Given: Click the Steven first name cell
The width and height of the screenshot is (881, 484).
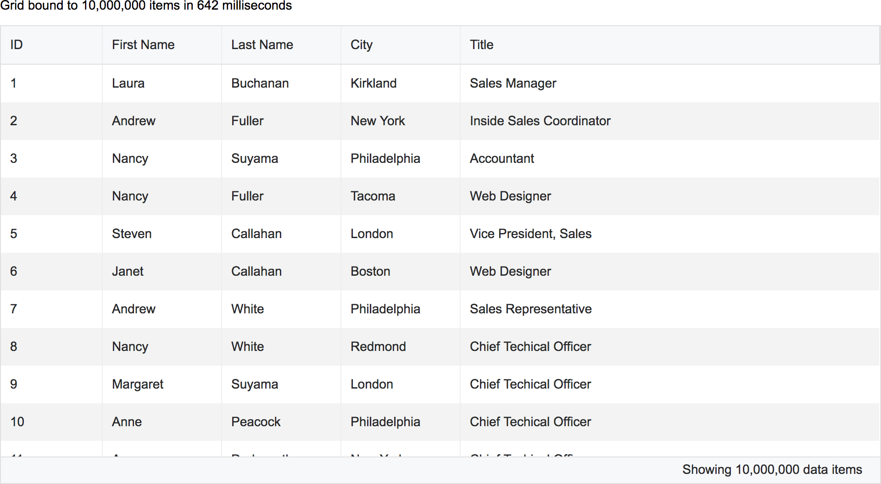Looking at the screenshot, I should pos(132,234).
